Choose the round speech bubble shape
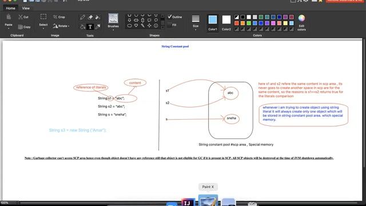 tap(156, 21)
